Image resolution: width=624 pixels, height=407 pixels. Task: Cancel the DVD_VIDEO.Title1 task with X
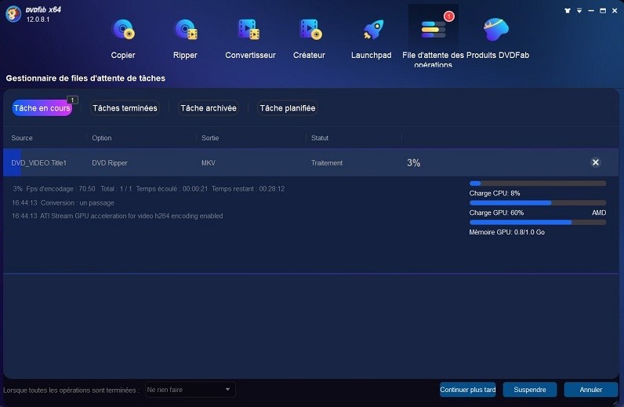(595, 162)
